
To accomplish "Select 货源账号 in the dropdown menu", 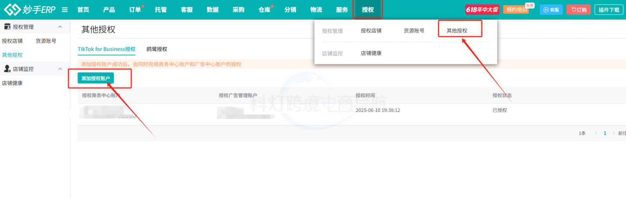I will [414, 31].
